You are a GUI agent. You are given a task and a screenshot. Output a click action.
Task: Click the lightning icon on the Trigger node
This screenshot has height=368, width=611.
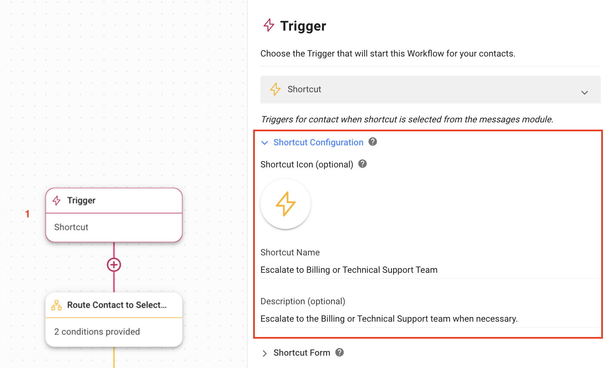click(57, 201)
